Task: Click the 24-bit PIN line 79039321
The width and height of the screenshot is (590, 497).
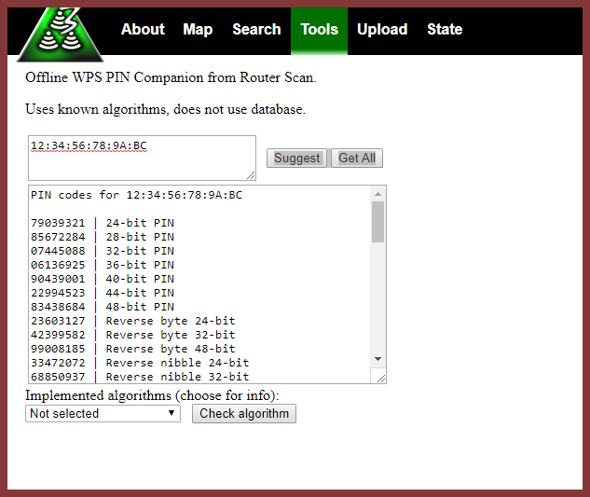Action: [103, 223]
